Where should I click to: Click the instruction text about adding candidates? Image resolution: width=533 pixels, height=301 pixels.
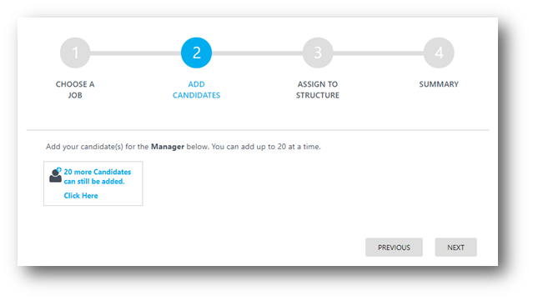tap(184, 147)
